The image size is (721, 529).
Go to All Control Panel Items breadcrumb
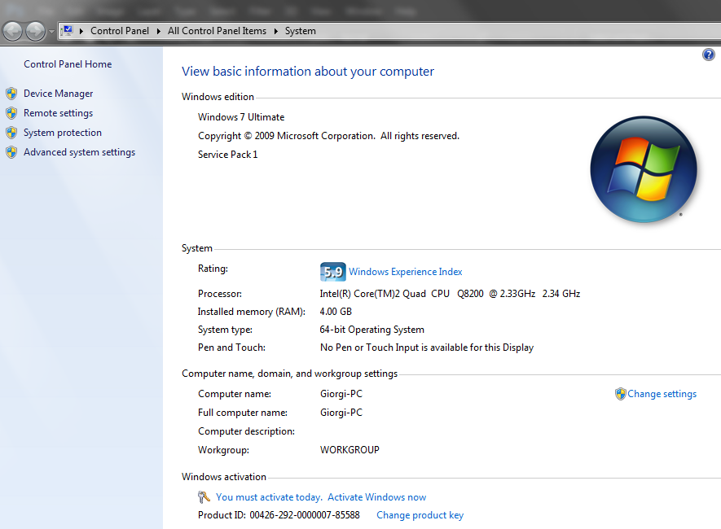click(217, 31)
